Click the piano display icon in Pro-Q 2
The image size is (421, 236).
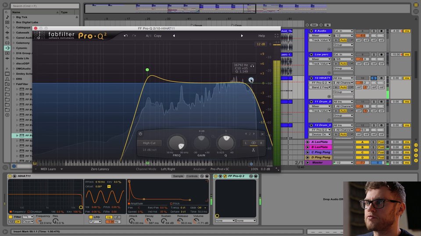pyautogui.click(x=35, y=163)
